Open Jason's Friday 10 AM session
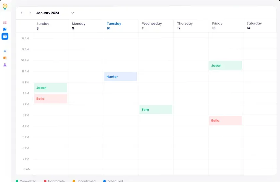This screenshot has width=280, height=182. (225, 66)
